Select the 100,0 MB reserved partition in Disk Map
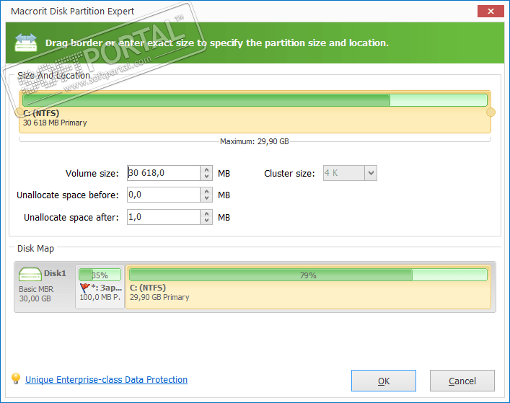This screenshot has height=403, width=510. (x=100, y=287)
